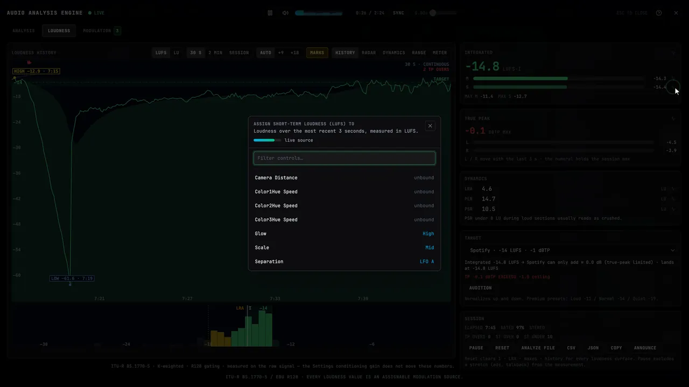Image resolution: width=689 pixels, height=387 pixels.
Task: Close the Assign Short-Term Loudness dialog
Action: click(430, 126)
